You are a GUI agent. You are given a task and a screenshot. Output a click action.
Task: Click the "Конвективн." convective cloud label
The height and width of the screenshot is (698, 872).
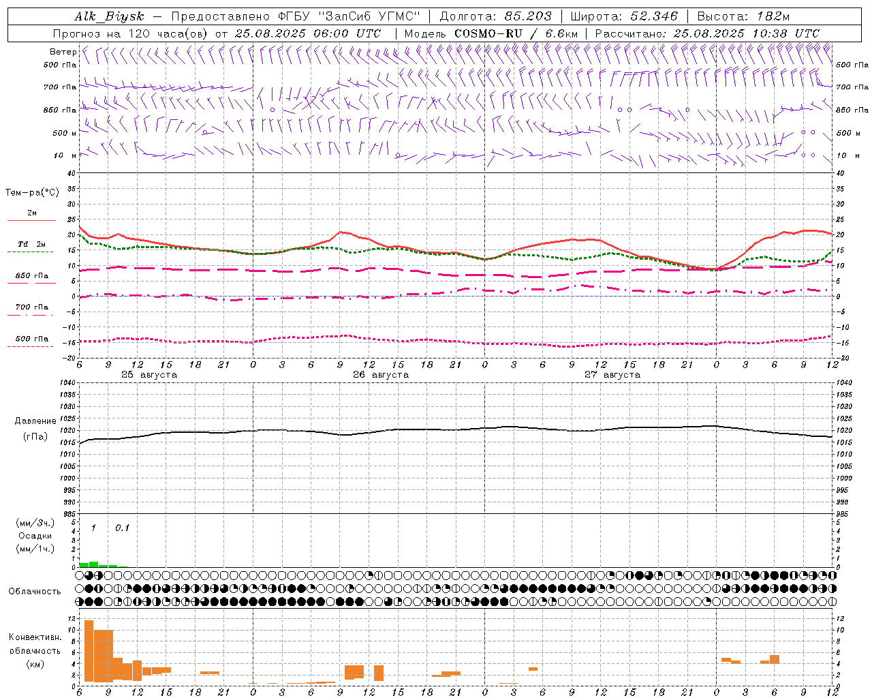tap(35, 637)
